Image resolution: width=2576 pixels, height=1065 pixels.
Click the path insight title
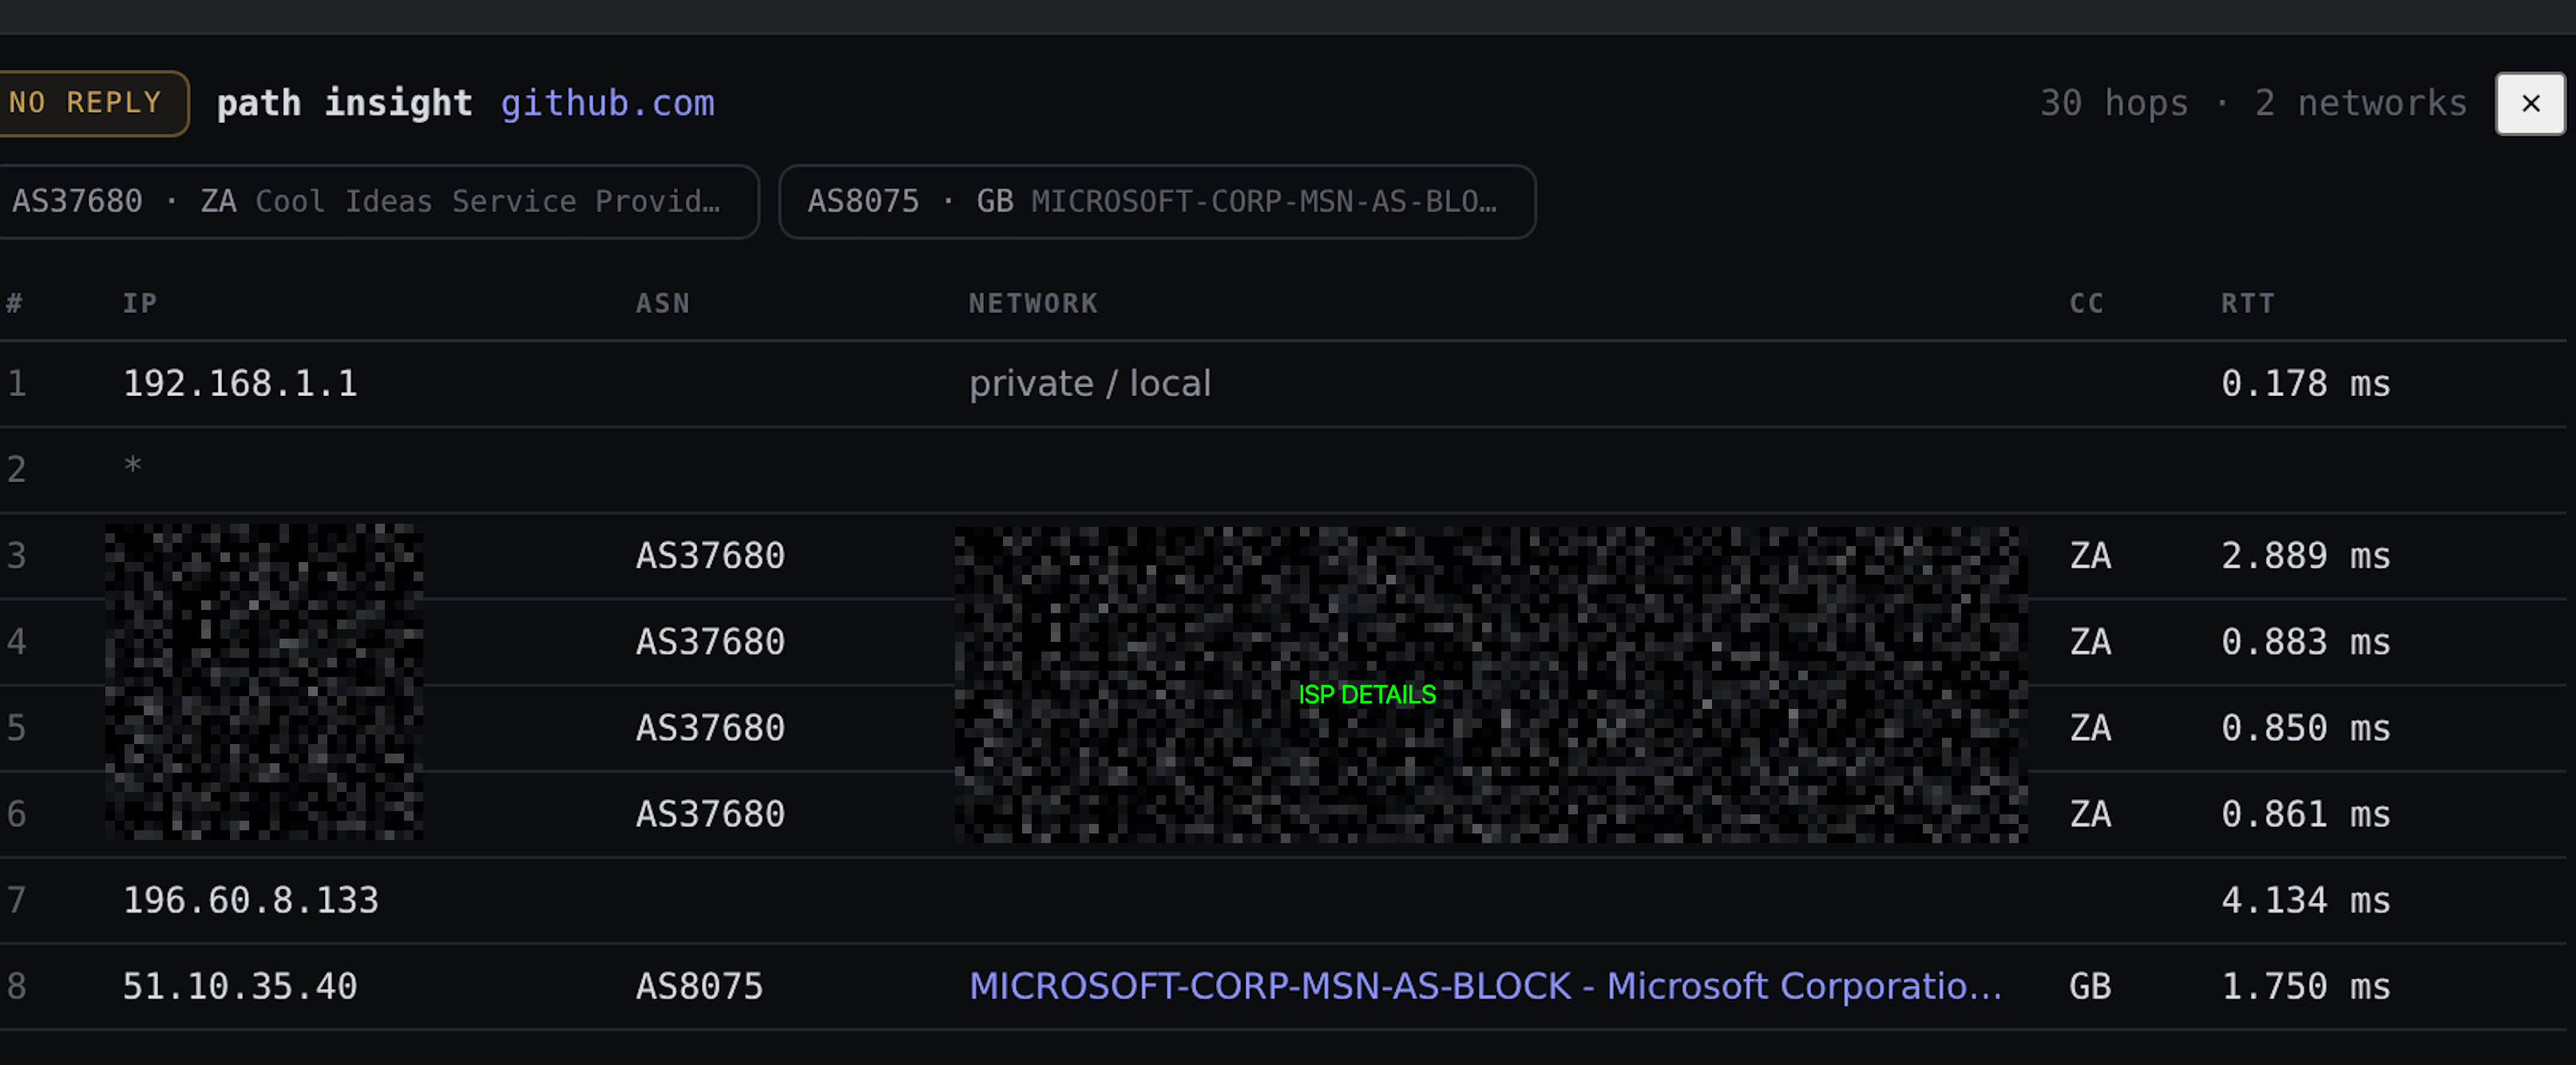(x=344, y=103)
